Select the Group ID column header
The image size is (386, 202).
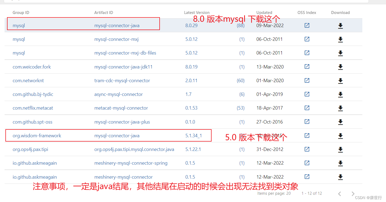click(x=21, y=13)
